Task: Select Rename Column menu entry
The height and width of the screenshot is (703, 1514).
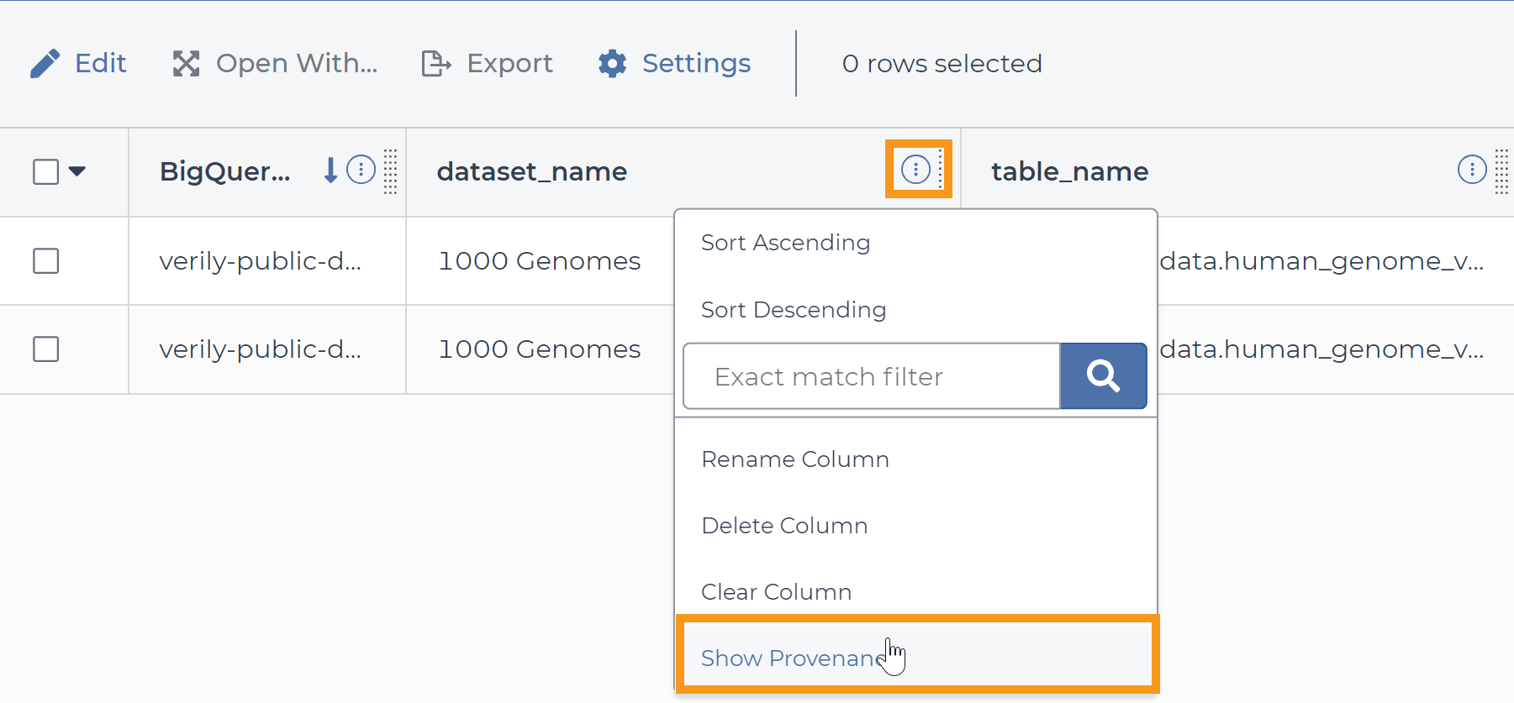Action: coord(794,459)
